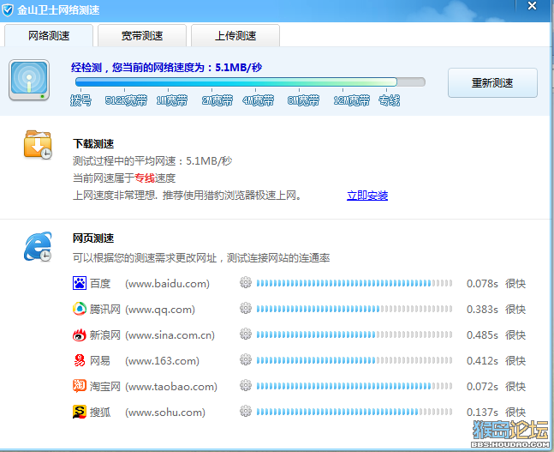Click the 0.383s response time value
The height and width of the screenshot is (452, 554).
click(482, 310)
